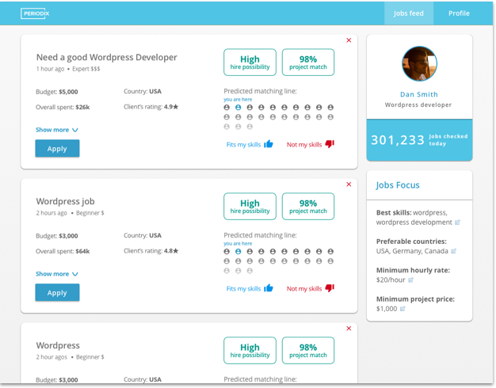Open Dan Smith's profile name link
This screenshot has width=496, height=388.
click(419, 94)
